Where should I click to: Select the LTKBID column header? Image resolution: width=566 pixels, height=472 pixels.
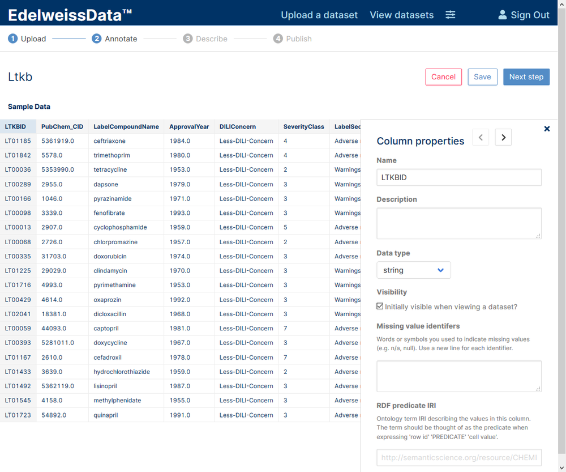pos(18,126)
